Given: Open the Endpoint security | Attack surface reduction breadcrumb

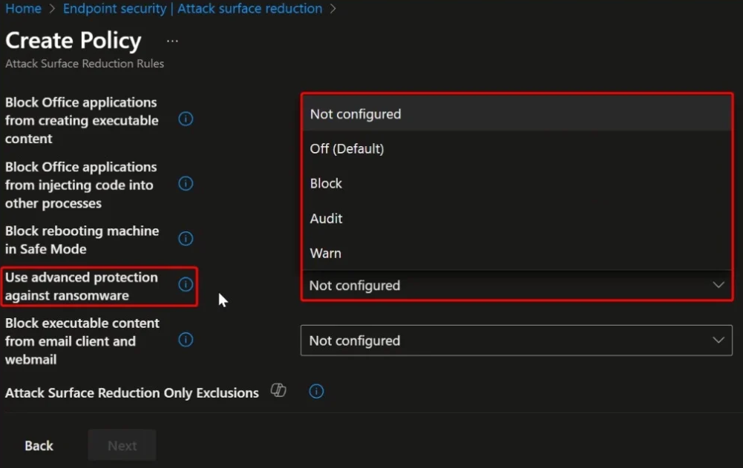Looking at the screenshot, I should [x=192, y=8].
